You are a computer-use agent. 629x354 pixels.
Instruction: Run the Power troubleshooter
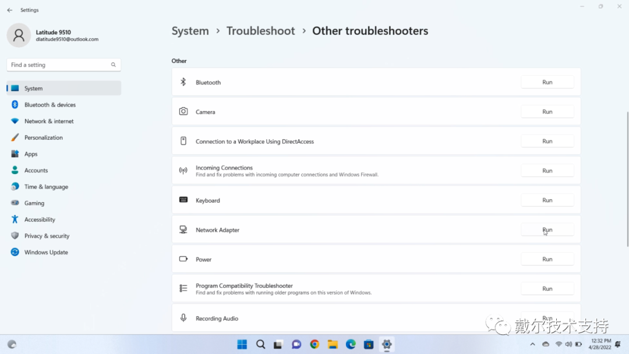tap(547, 259)
